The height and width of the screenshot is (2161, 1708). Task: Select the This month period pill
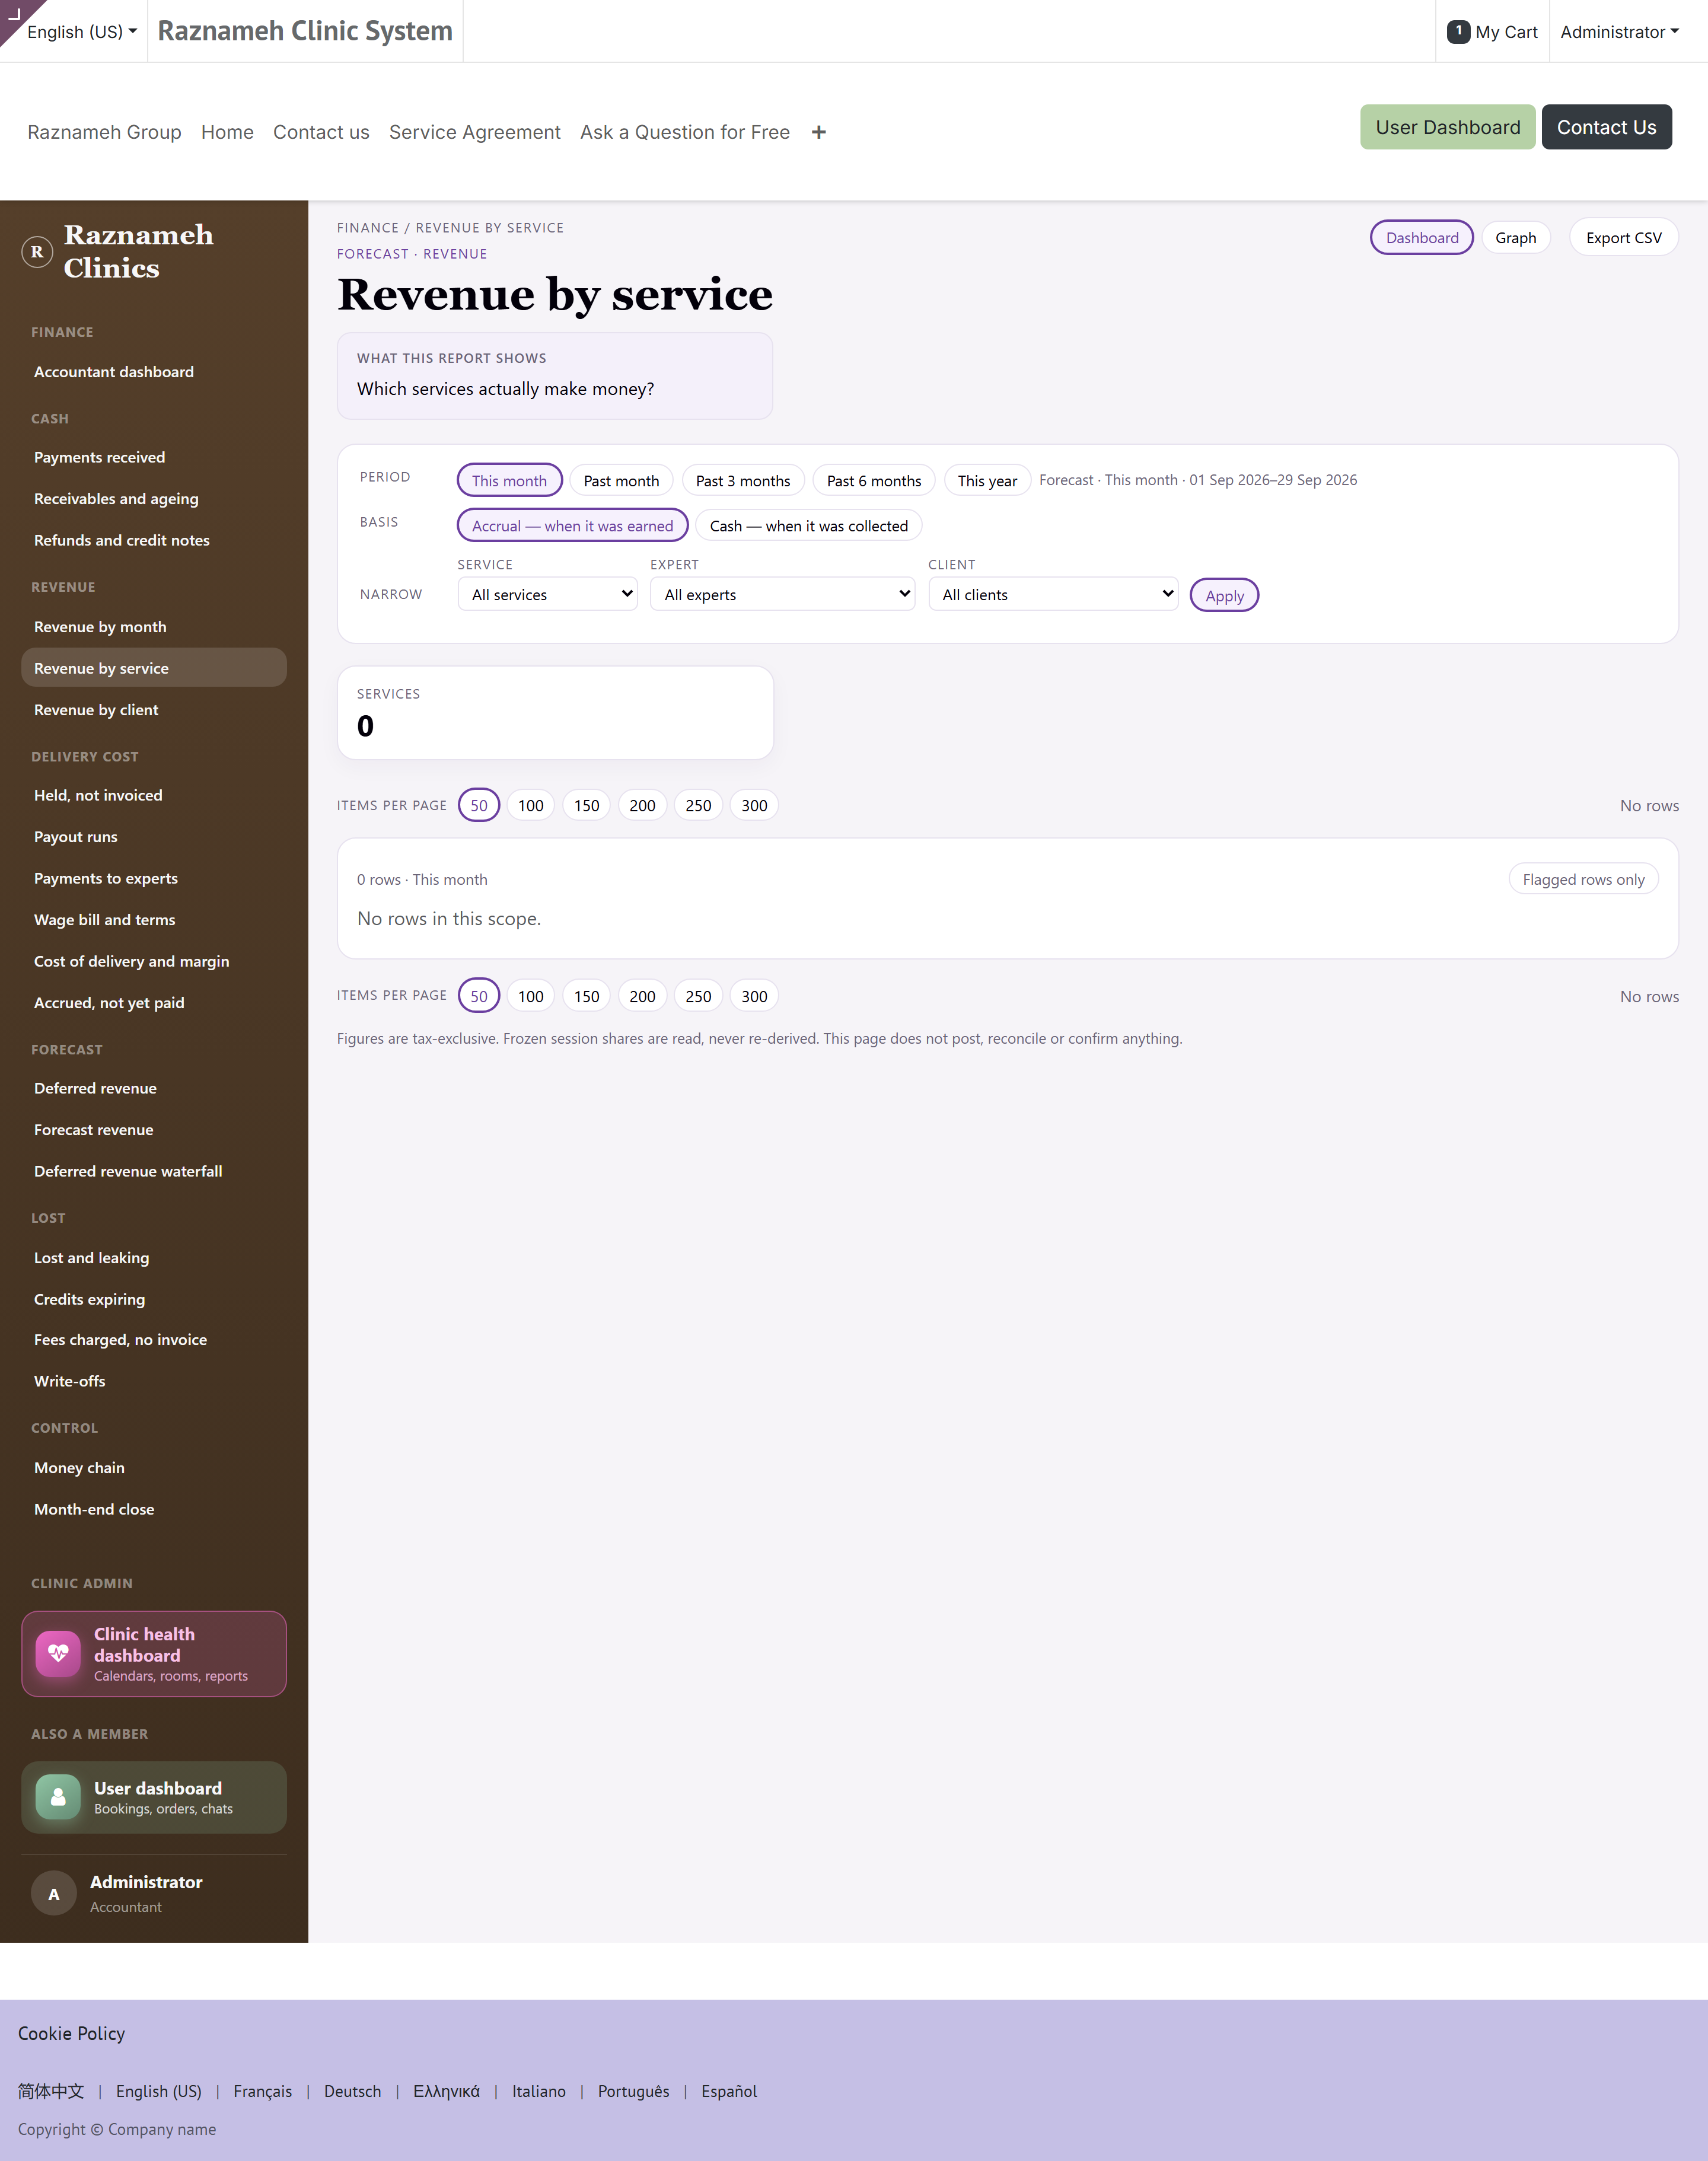point(510,480)
